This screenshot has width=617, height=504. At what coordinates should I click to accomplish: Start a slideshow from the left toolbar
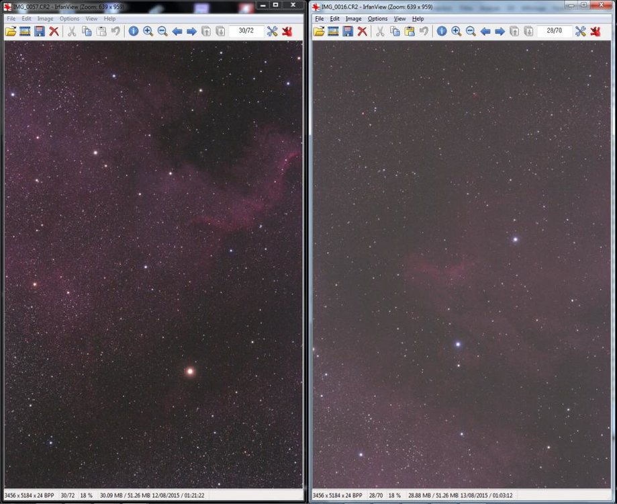point(25,31)
